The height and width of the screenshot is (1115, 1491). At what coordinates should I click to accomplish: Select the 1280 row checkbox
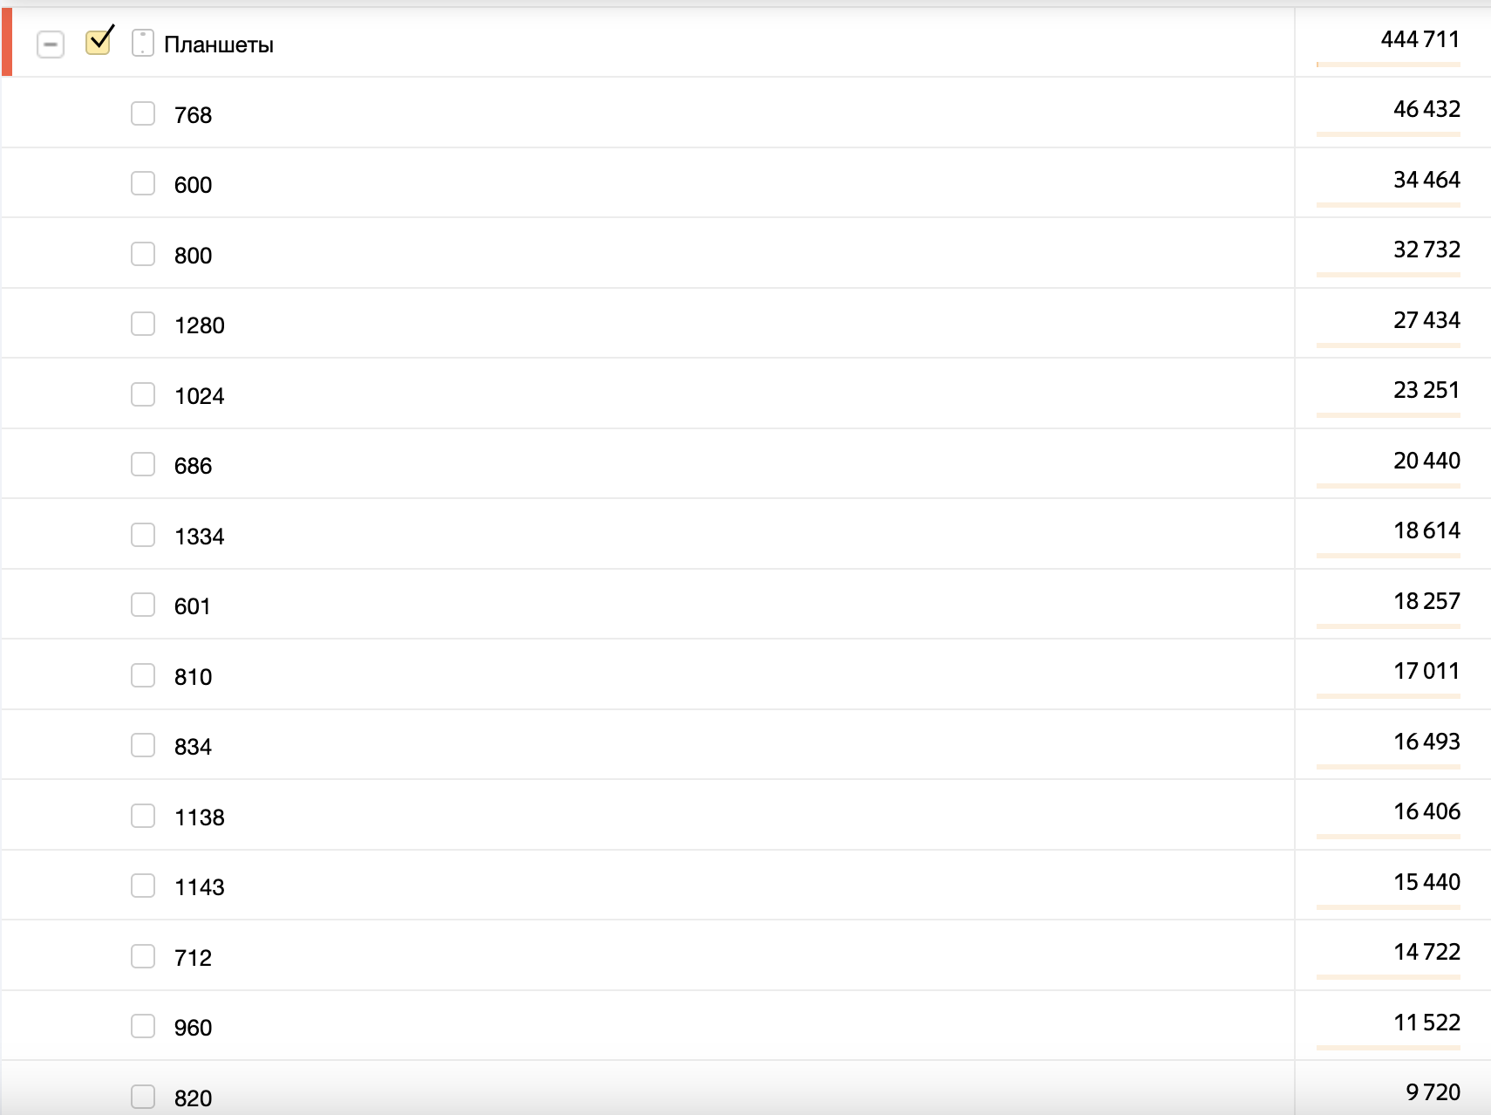tap(143, 324)
